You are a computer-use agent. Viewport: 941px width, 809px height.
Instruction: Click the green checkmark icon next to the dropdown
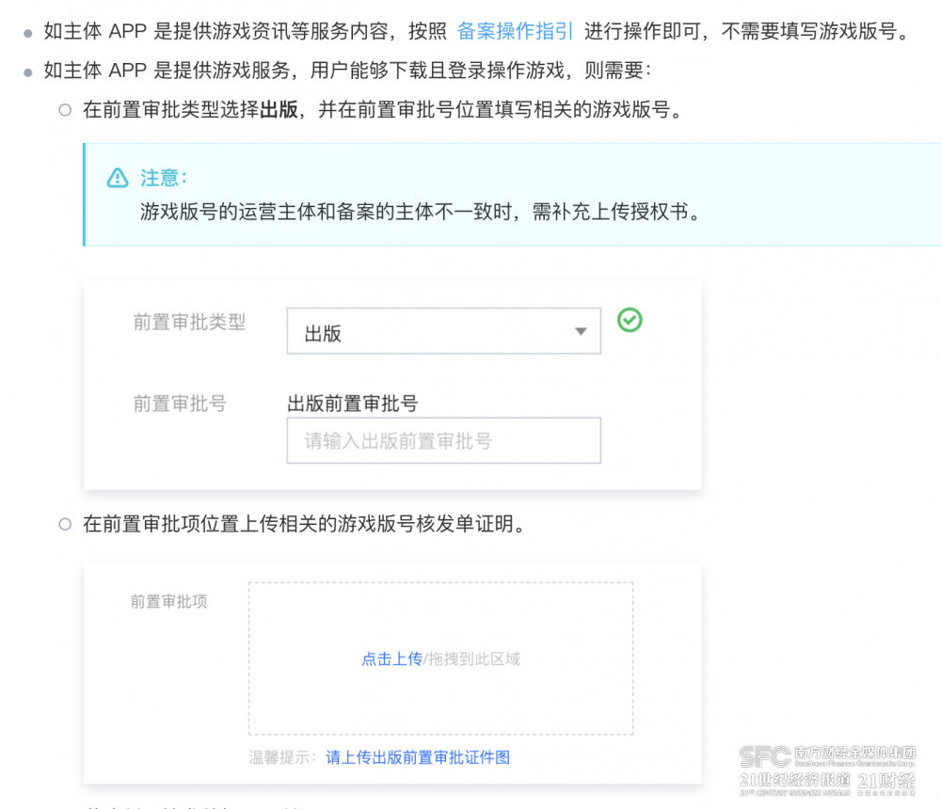pyautogui.click(x=629, y=320)
